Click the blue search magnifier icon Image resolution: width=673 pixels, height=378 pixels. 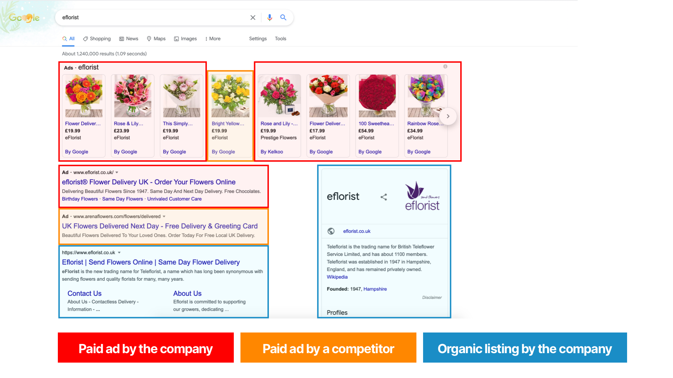[x=283, y=17]
